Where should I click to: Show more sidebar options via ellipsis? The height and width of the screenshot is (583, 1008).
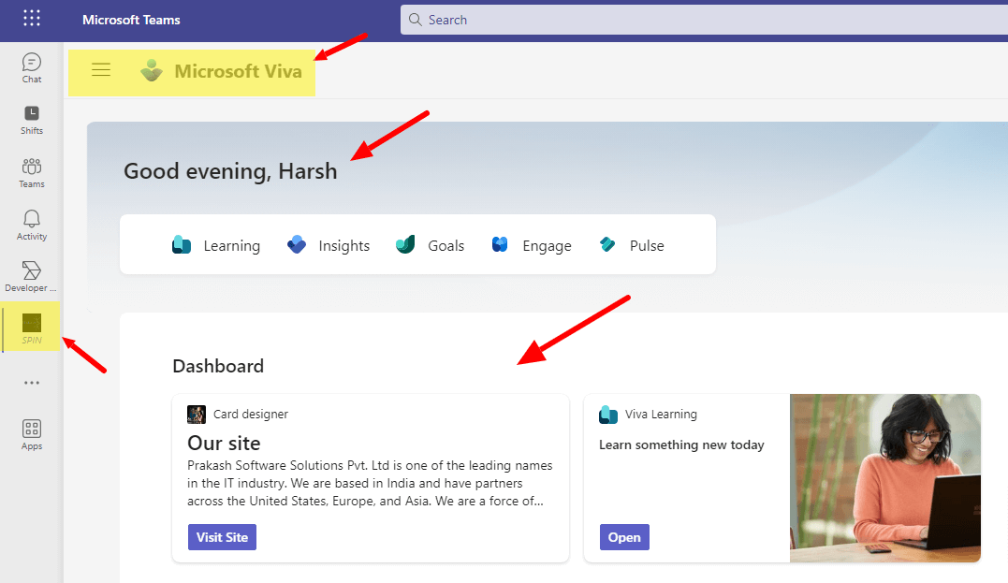click(x=31, y=382)
